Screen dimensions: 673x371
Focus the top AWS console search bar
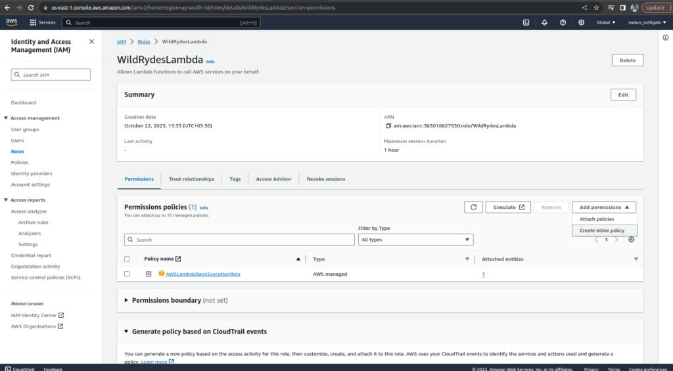161,23
